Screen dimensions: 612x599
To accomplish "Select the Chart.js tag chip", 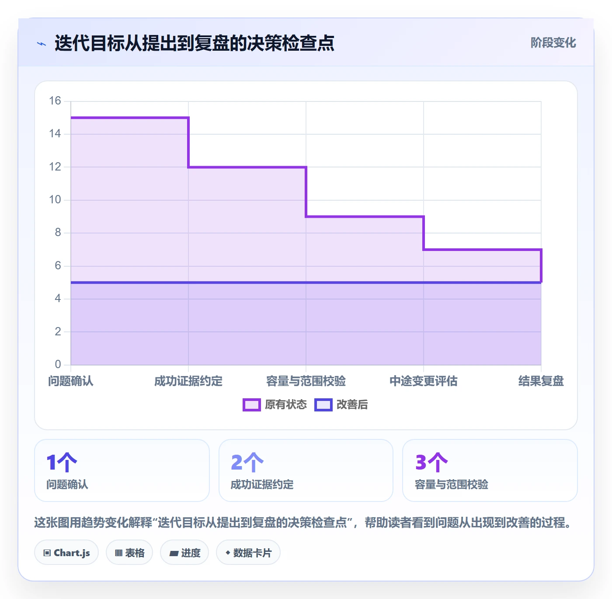I will click(66, 553).
